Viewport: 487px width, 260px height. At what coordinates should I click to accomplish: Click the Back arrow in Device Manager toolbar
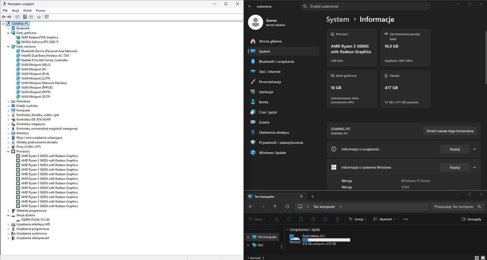(x=4, y=17)
